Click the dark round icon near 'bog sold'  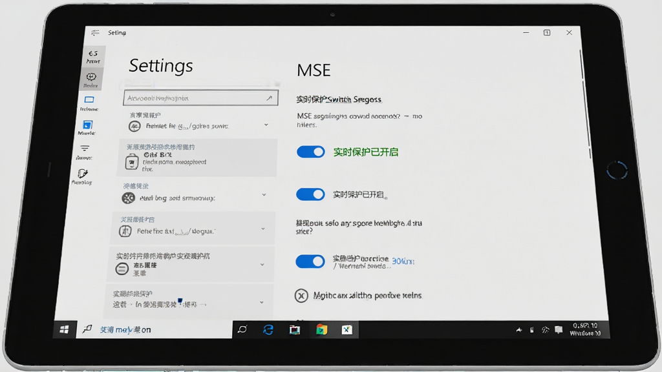pyautogui.click(x=129, y=198)
